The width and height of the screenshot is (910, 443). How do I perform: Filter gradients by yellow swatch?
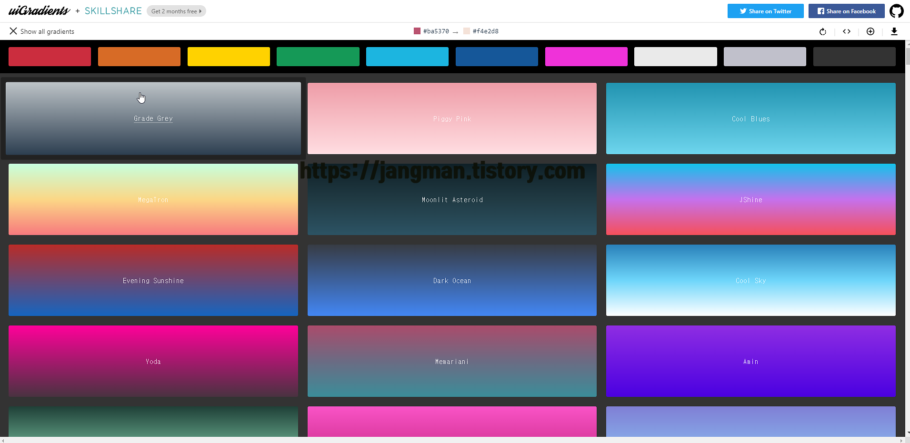[x=229, y=57]
